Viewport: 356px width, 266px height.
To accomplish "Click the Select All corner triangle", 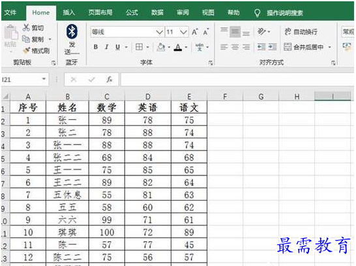I will point(5,97).
